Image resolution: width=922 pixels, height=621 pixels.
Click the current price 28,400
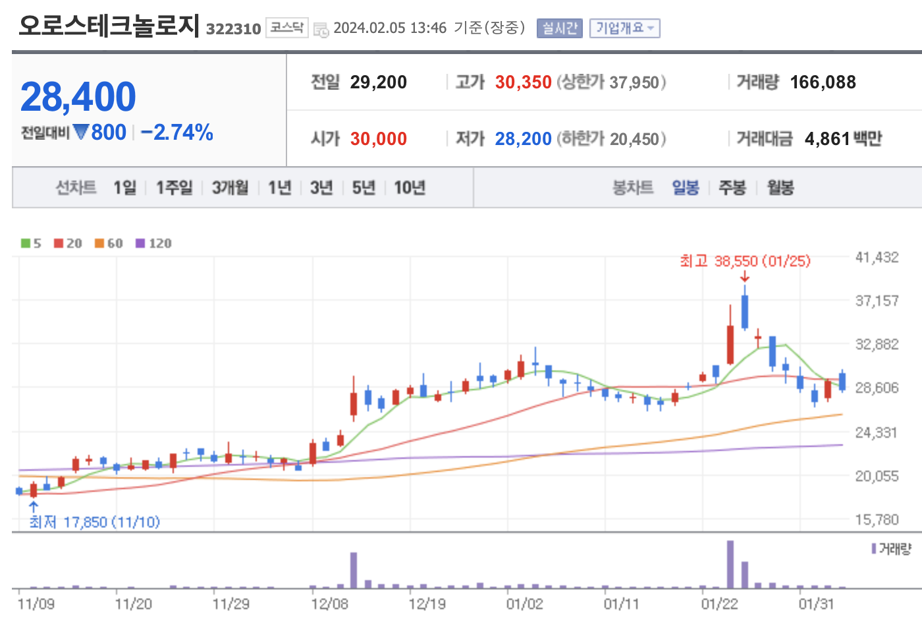78,97
